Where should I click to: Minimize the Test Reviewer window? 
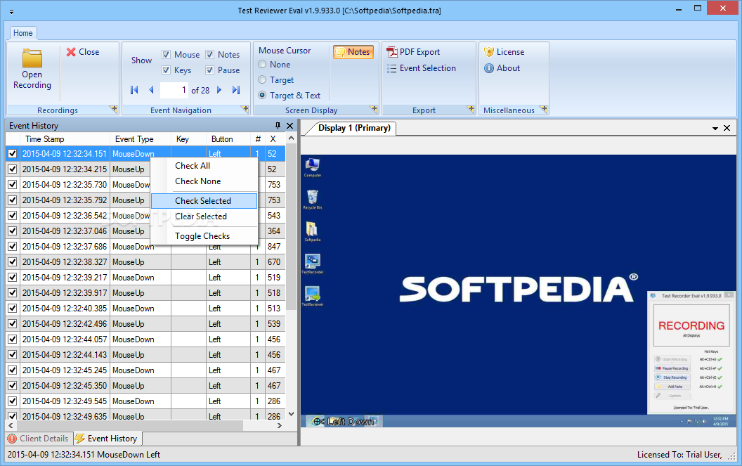[x=679, y=8]
